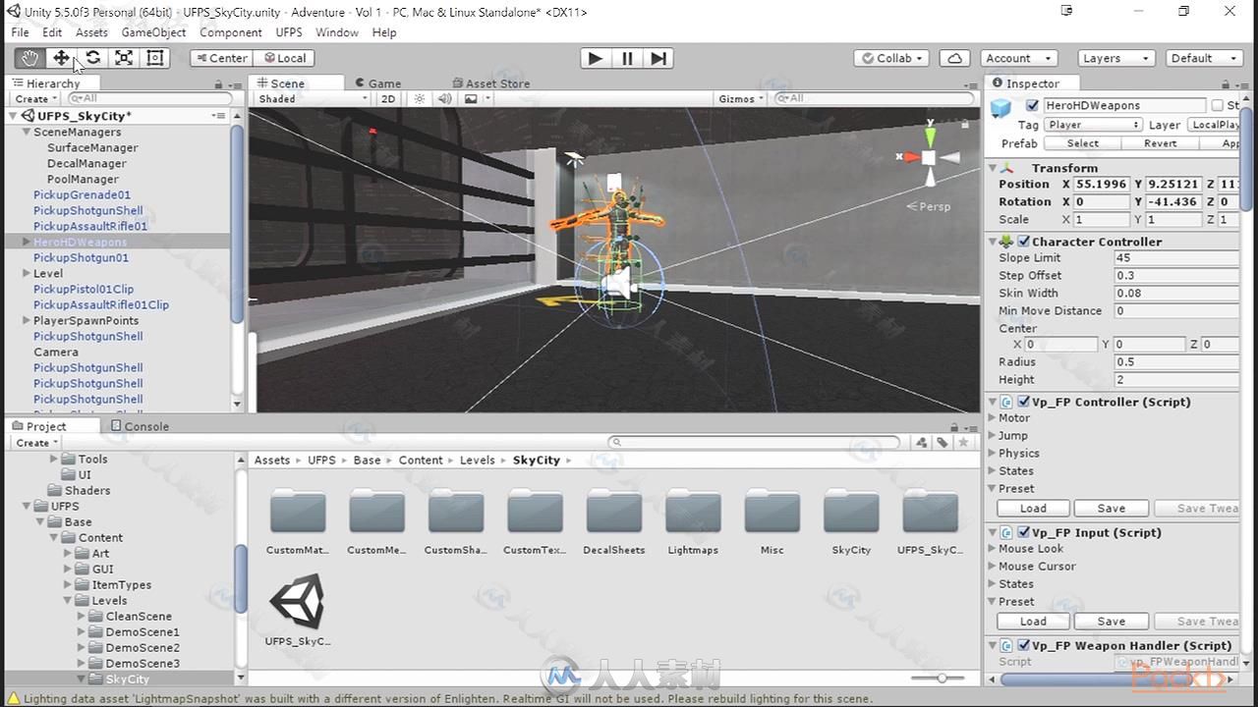
Task: Toggle Vp_FP Weapon Handler script checkbox
Action: (1024, 645)
